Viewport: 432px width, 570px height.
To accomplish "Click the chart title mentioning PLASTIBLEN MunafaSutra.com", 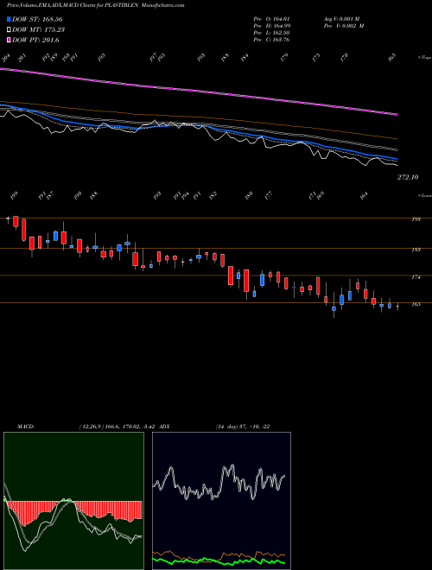I will coord(96,5).
